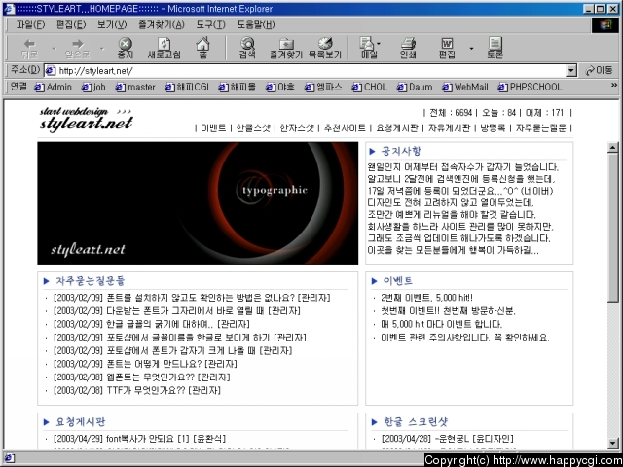
Task: Print the page with 인쇄 icon
Action: click(408, 48)
